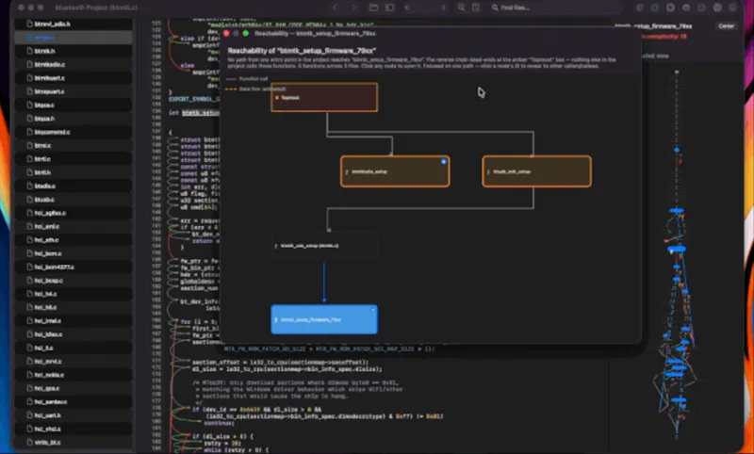Screen dimensions: 754x454
Task: Open btmtkuart.c in the file list
Action: pyautogui.click(x=74, y=78)
